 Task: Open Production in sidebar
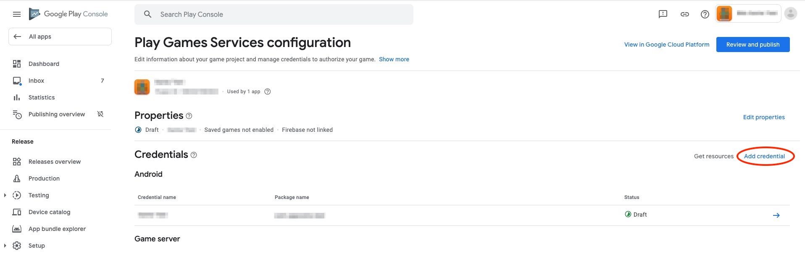click(x=44, y=178)
